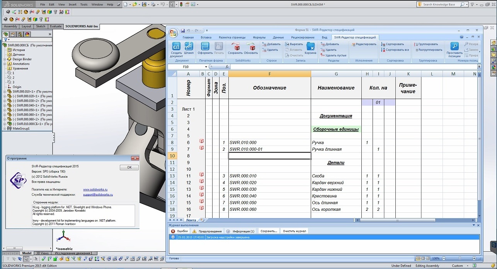497x269 pixels.
Task: Click Удалить пустые in Разделы group
Action: click(x=333, y=55)
